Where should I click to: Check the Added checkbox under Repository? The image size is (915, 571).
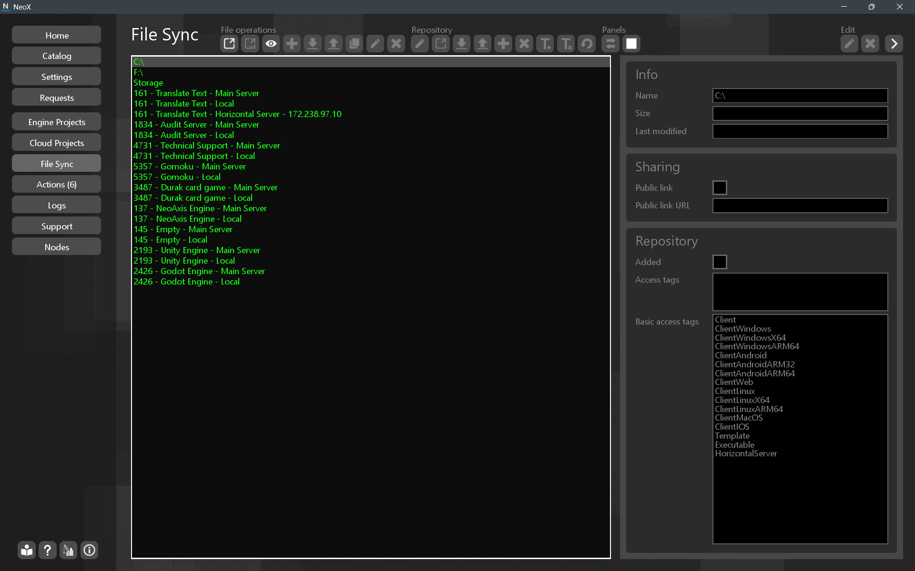click(x=719, y=262)
